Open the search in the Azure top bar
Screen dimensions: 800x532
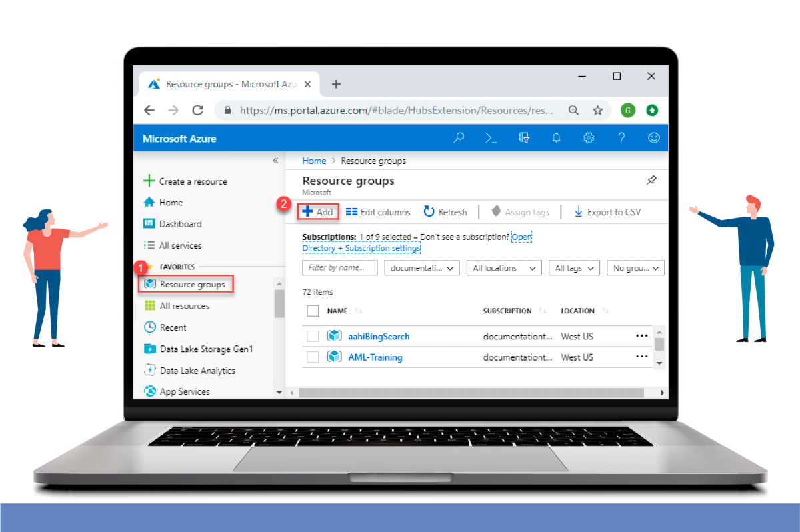459,137
